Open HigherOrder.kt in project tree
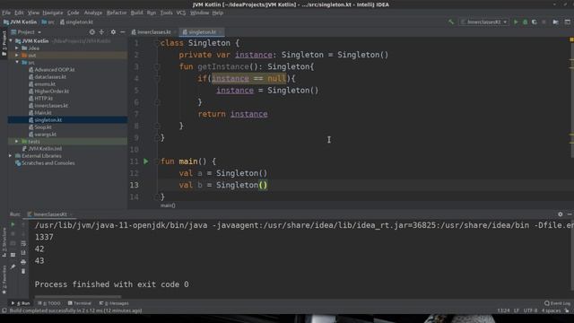Image resolution: width=574 pixels, height=323 pixels. pyautogui.click(x=48, y=92)
